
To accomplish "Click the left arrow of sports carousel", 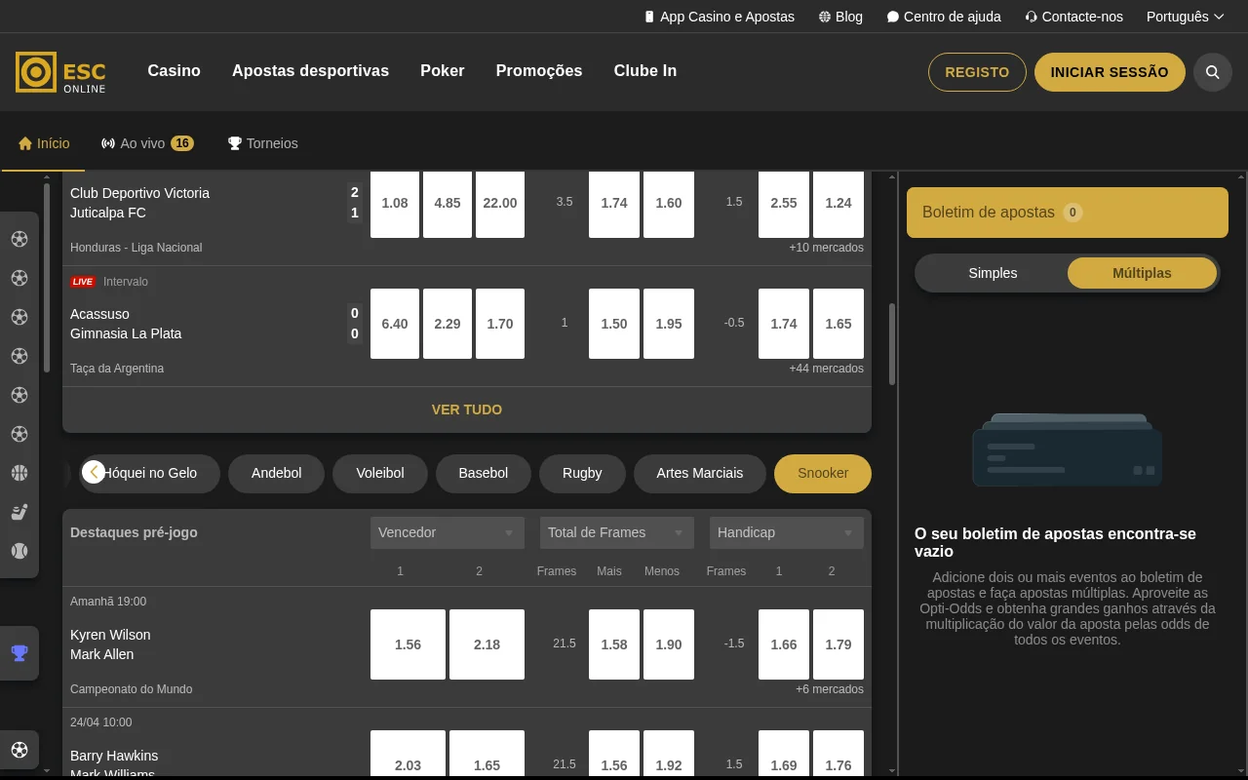I will tap(94, 473).
